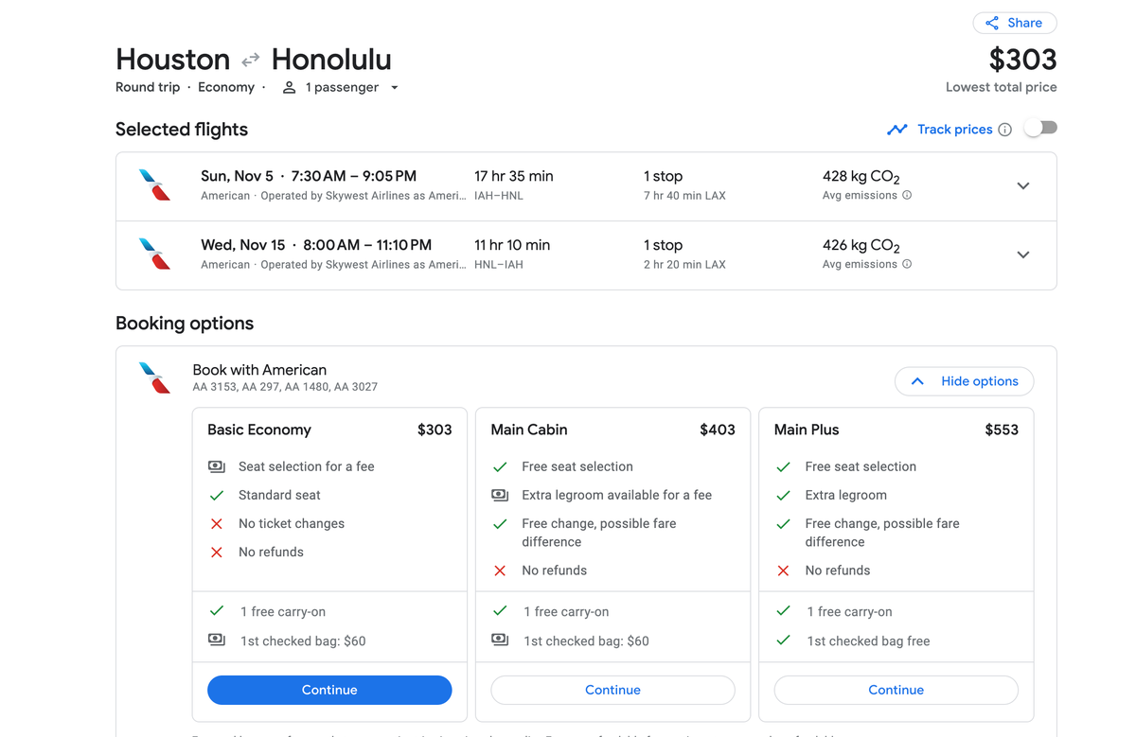Enable the Track prices toggle switch
1136x737 pixels.
click(1039, 128)
